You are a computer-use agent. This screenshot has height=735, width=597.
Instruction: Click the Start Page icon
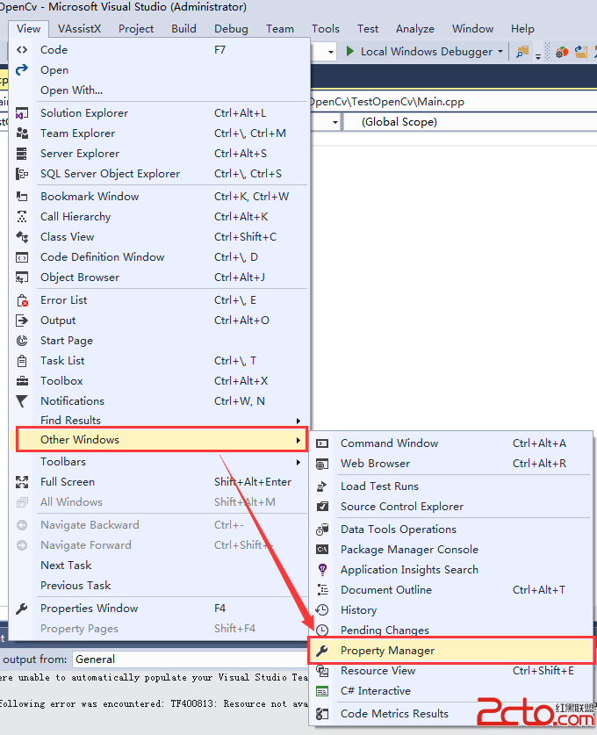click(22, 341)
